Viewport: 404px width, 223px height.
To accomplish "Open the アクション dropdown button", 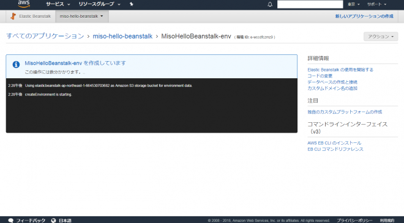I will (x=381, y=37).
